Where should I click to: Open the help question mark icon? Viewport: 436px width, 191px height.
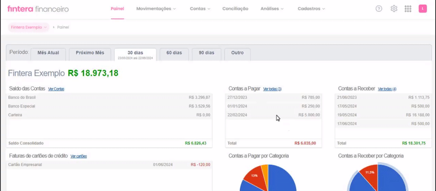379,9
